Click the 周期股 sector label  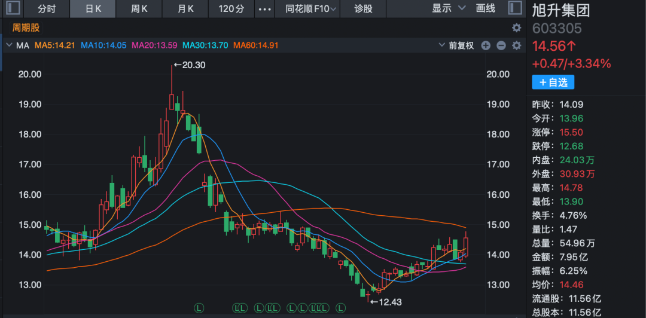(26, 27)
